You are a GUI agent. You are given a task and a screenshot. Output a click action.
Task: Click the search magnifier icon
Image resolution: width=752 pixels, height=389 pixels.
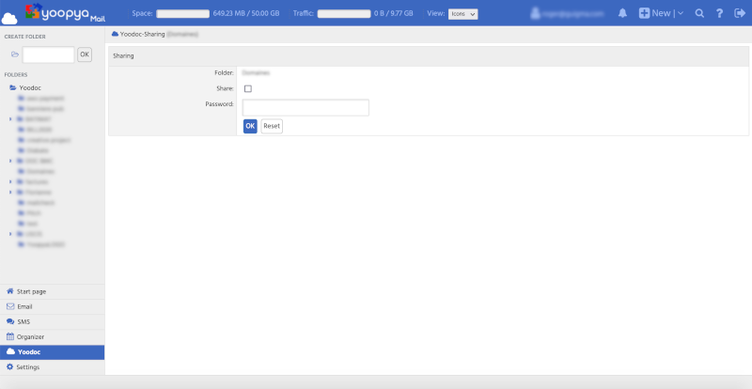(x=699, y=13)
